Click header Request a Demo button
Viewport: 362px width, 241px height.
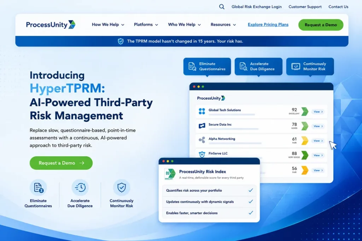(321, 25)
